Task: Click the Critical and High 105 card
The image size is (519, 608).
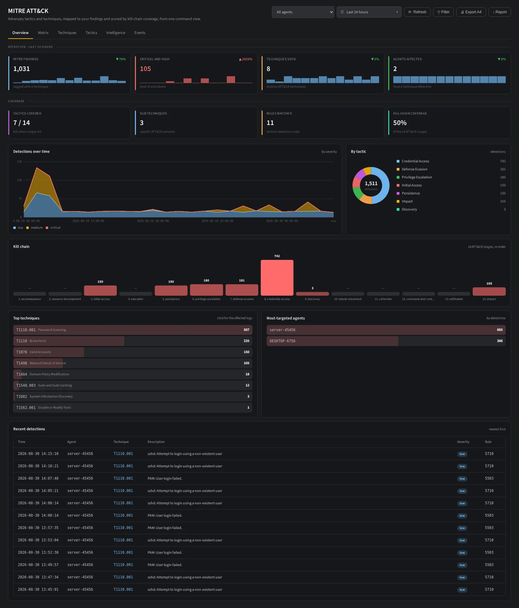Action: (196, 73)
